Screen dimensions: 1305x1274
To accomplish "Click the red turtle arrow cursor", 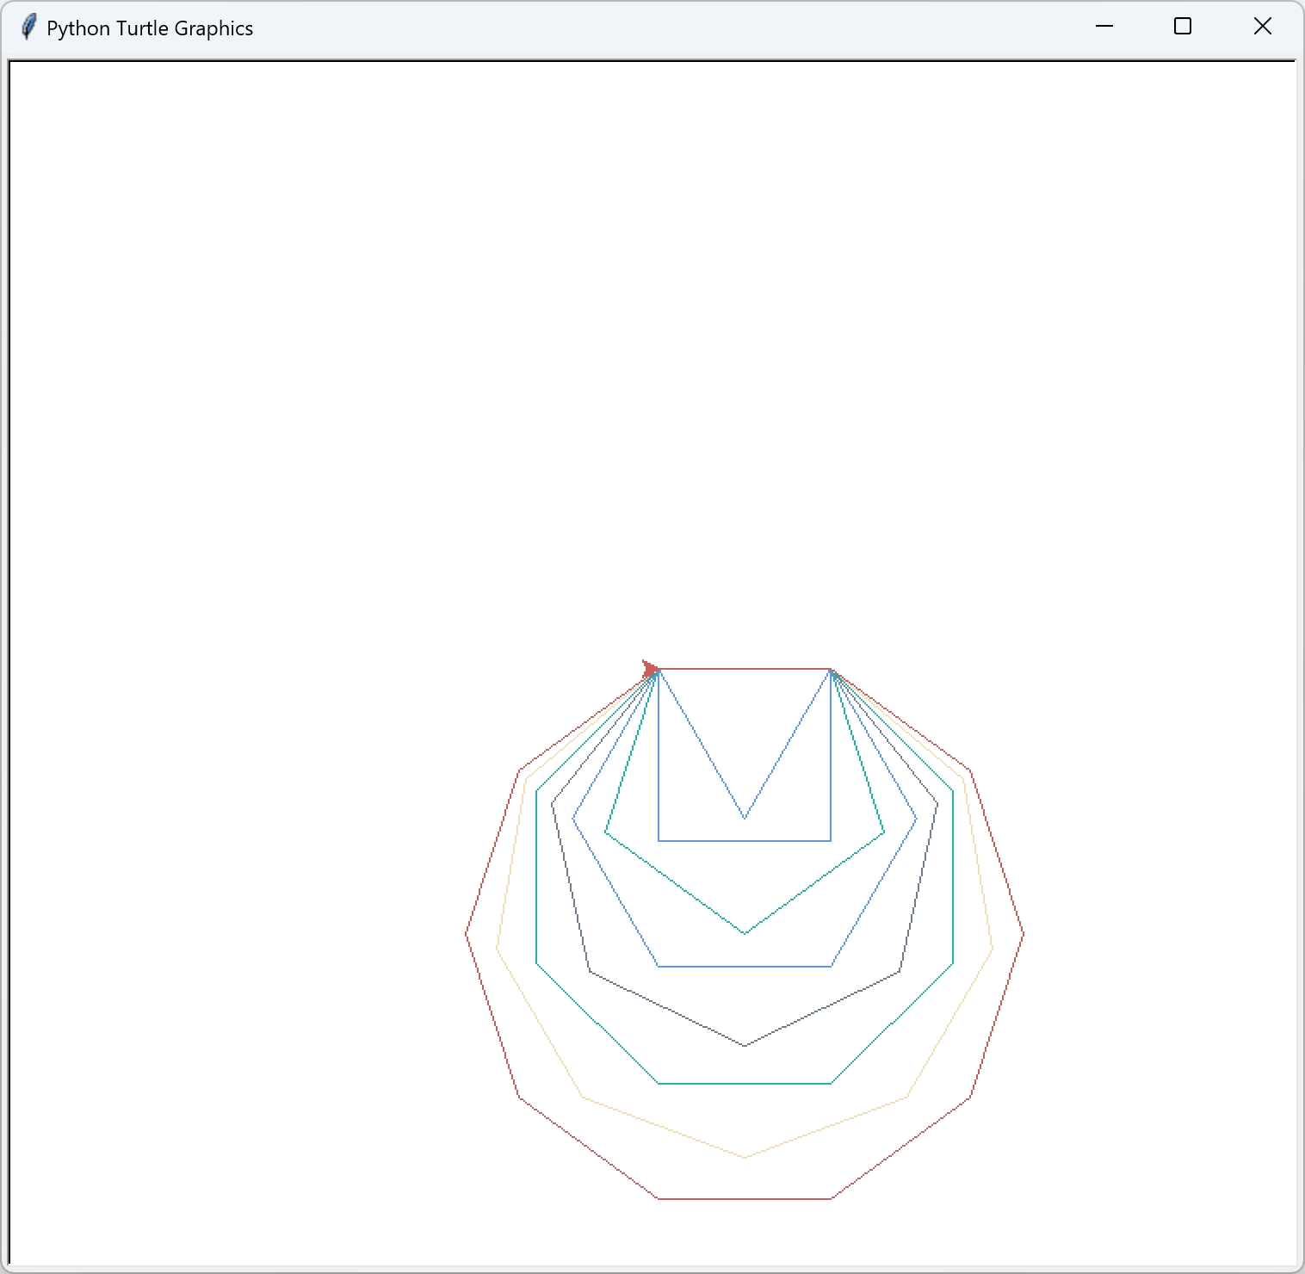I will pyautogui.click(x=651, y=669).
